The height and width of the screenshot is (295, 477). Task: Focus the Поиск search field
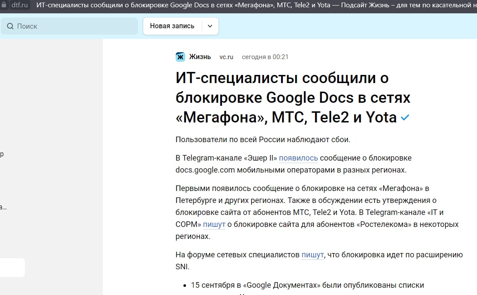click(69, 26)
